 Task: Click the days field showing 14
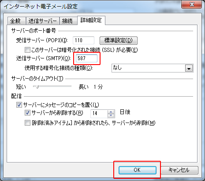click(99, 113)
